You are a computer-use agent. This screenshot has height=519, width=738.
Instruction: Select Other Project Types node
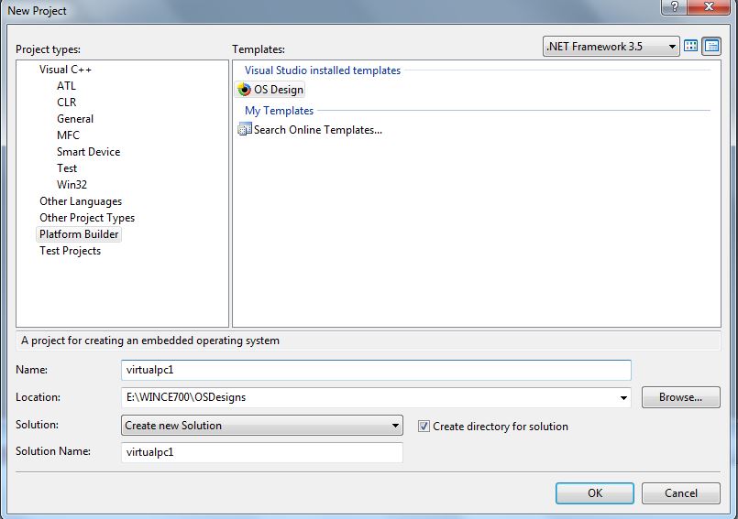tap(87, 218)
